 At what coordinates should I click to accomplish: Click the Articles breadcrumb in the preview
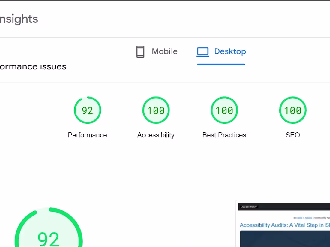[x=308, y=218]
